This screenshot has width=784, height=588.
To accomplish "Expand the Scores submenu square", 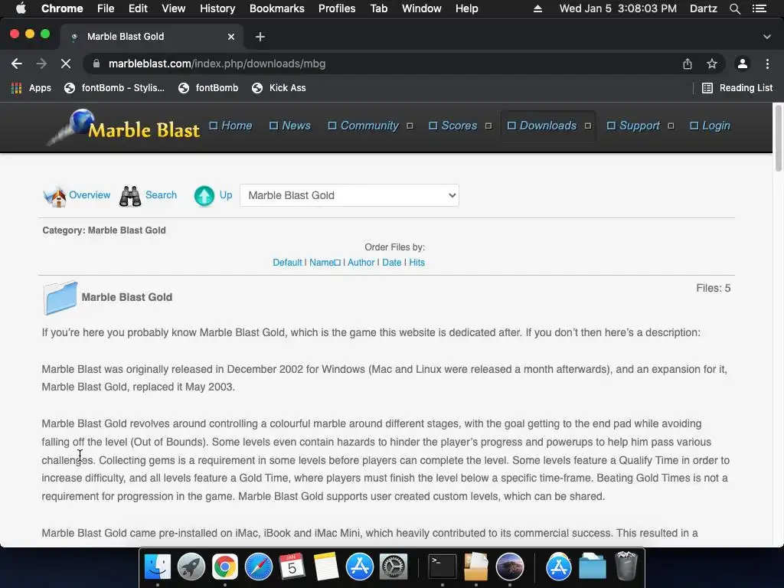I will pos(488,126).
